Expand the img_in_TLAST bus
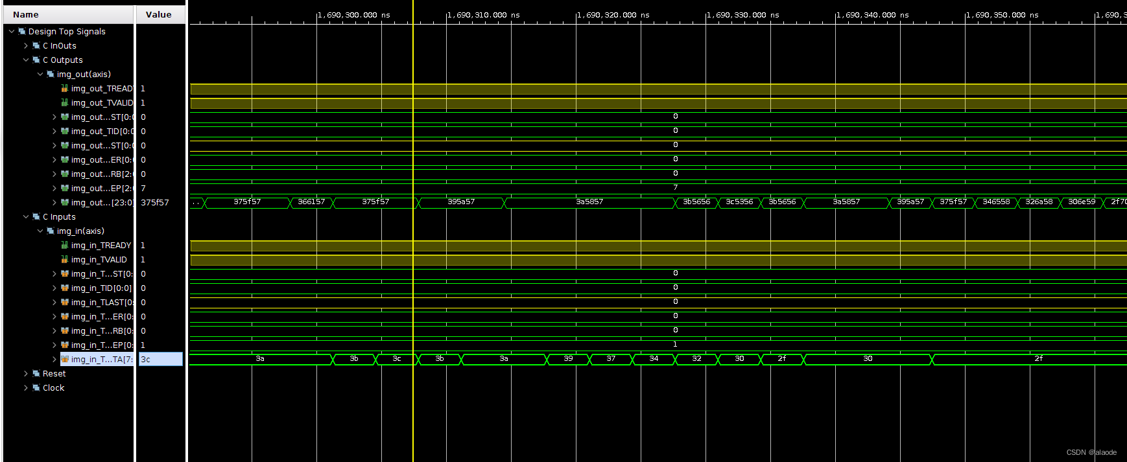1127x462 pixels. click(54, 302)
